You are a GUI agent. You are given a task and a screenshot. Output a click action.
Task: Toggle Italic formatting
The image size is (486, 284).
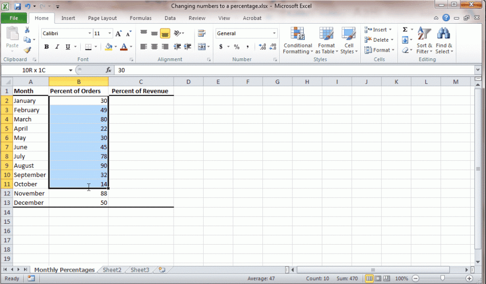pyautogui.click(x=57, y=47)
